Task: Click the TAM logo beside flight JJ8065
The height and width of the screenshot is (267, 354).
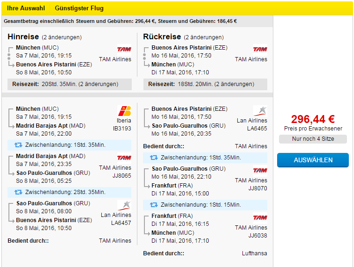Action: point(124,158)
